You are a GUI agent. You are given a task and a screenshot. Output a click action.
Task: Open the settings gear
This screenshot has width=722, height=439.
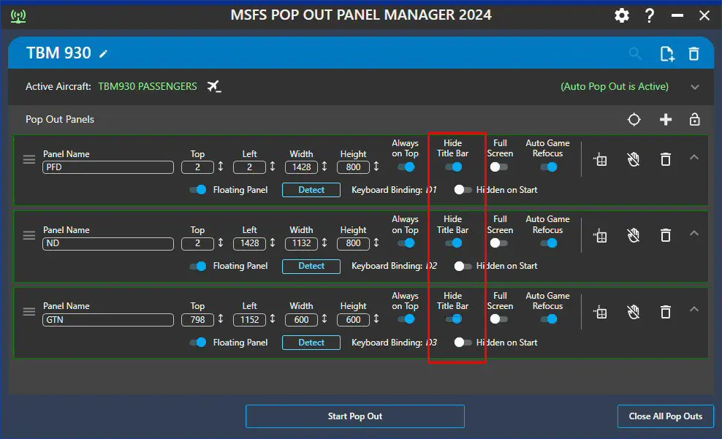pos(622,15)
